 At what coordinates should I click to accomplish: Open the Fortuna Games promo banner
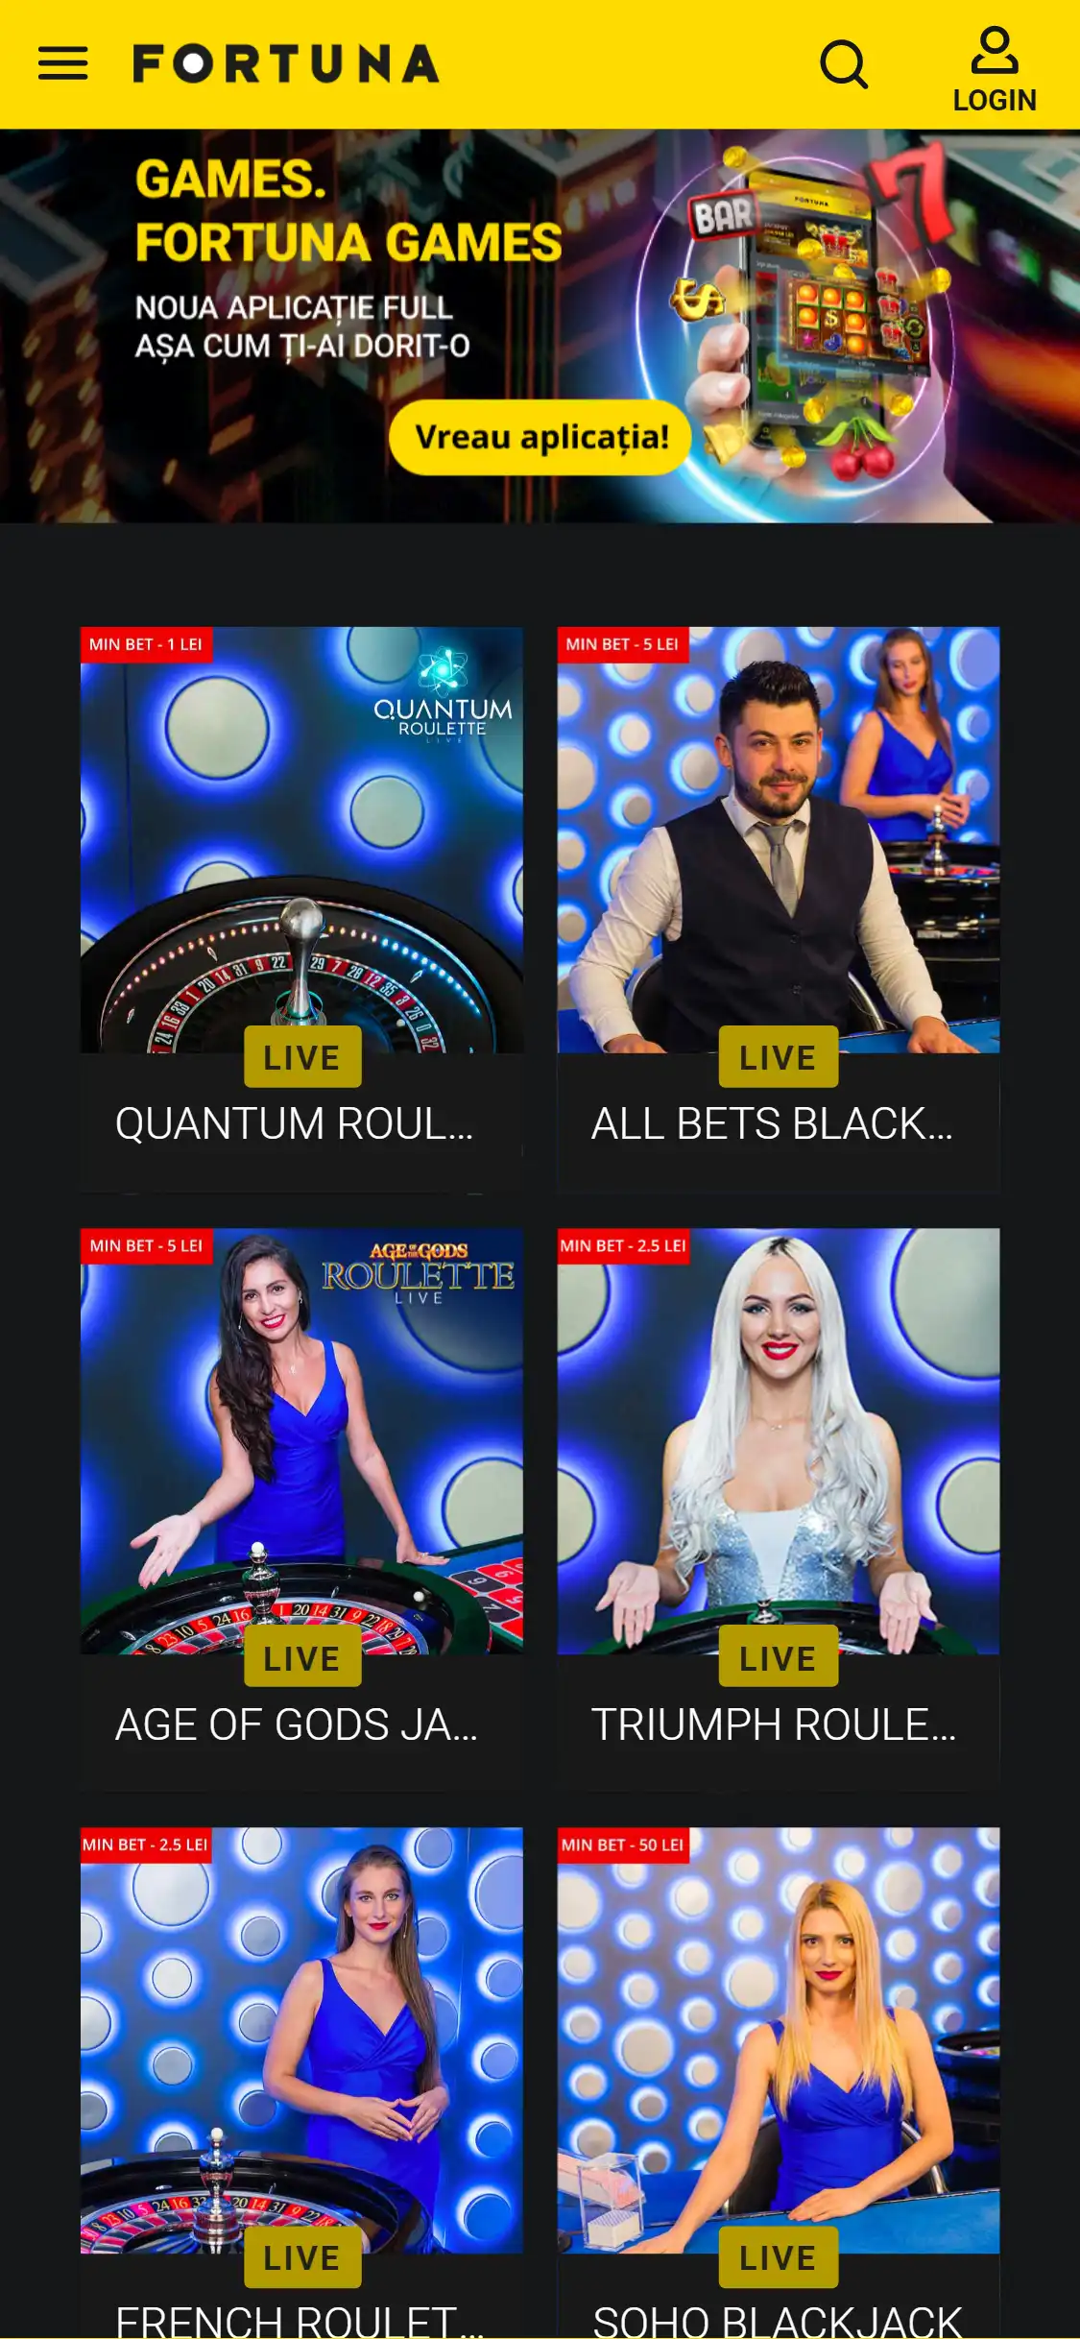[540, 326]
